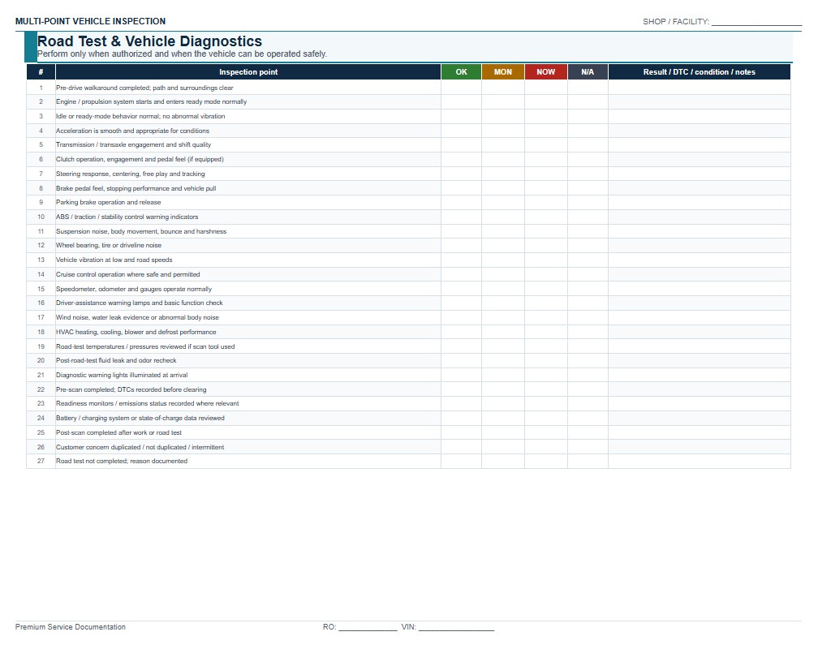Click the VIN blank field in footer
818x649 pixels.
coord(456,627)
